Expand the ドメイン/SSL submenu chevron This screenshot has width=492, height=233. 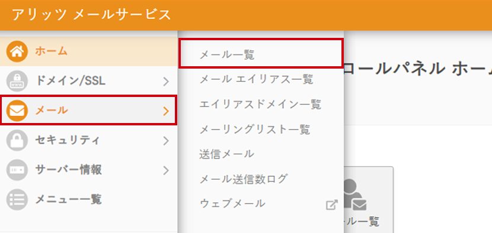tap(166, 82)
